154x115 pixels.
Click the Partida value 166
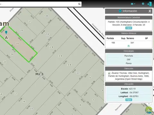point(113,43)
